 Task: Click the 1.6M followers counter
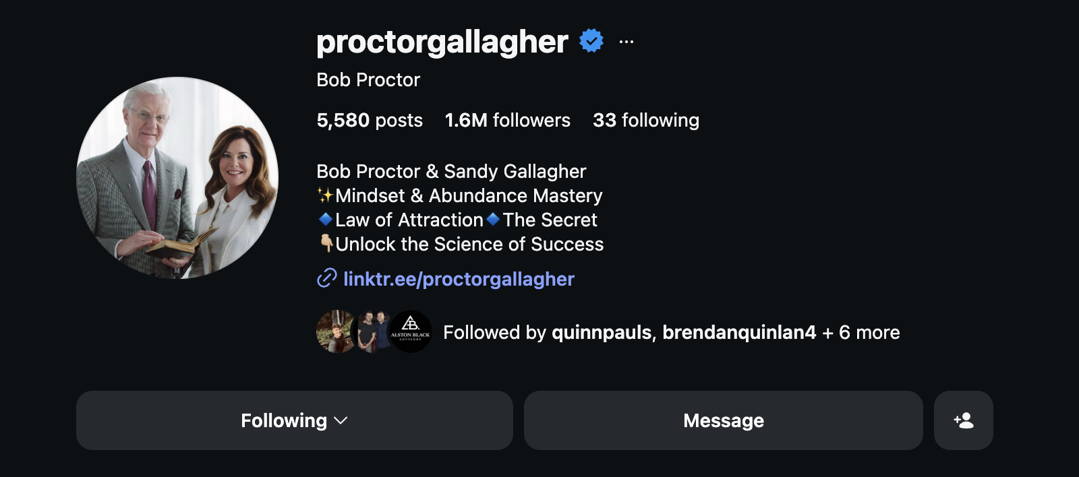click(x=507, y=121)
